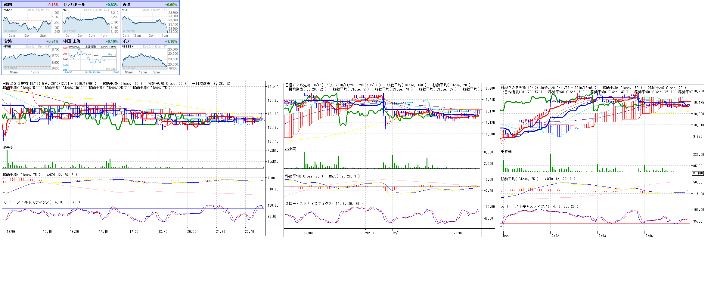Open the Taiwan ^TWII index chart

pos(27,59)
